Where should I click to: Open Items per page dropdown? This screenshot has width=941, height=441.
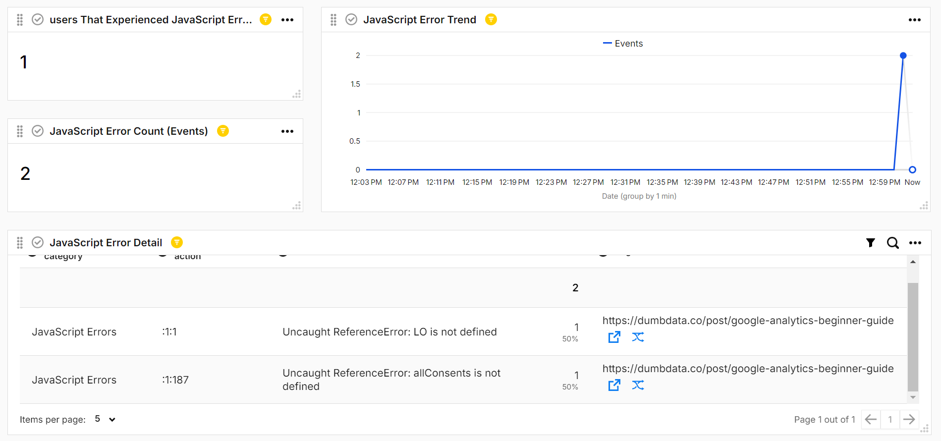pos(105,419)
